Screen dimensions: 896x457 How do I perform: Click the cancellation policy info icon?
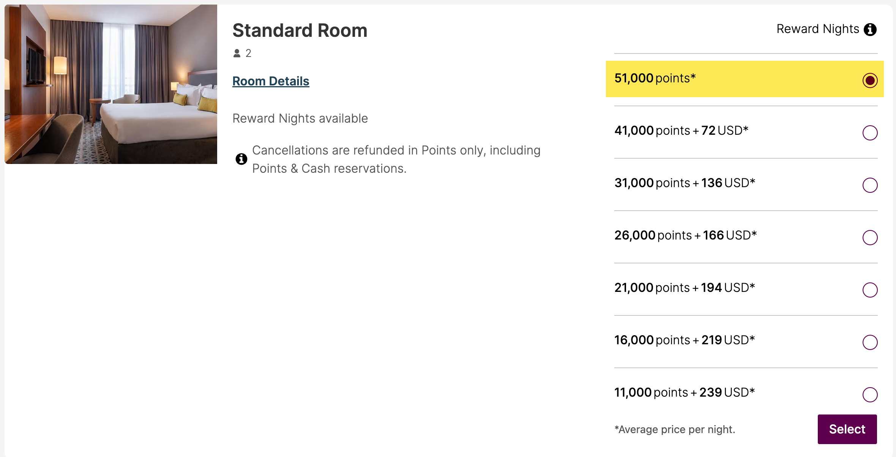(x=241, y=159)
